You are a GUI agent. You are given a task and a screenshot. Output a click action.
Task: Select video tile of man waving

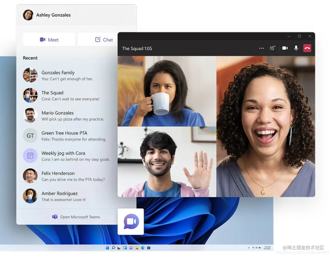click(x=167, y=162)
